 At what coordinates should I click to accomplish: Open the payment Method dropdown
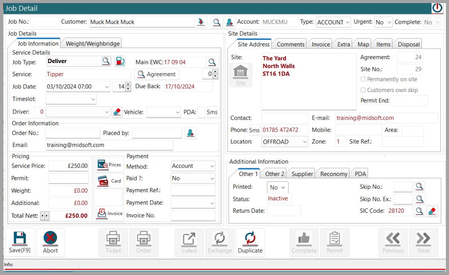point(193,166)
